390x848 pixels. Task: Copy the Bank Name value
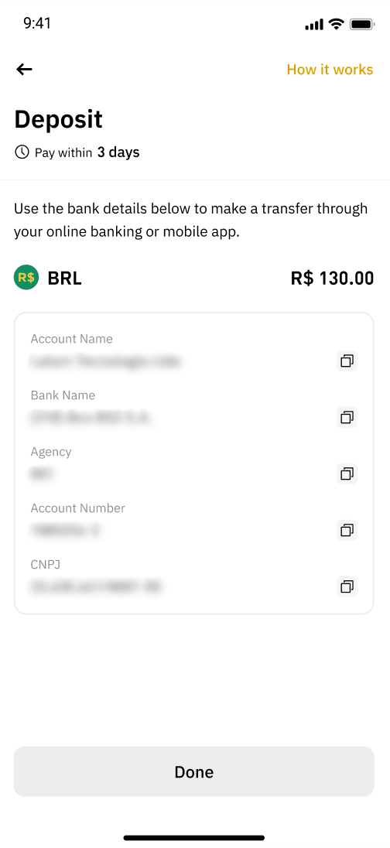(x=347, y=417)
